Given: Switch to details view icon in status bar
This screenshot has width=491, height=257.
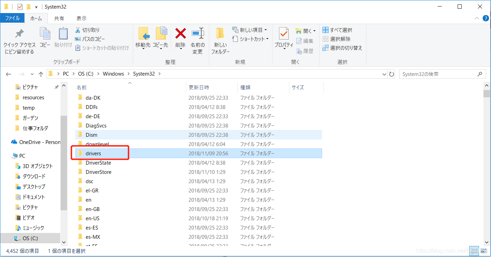Looking at the screenshot, I should tap(474, 251).
